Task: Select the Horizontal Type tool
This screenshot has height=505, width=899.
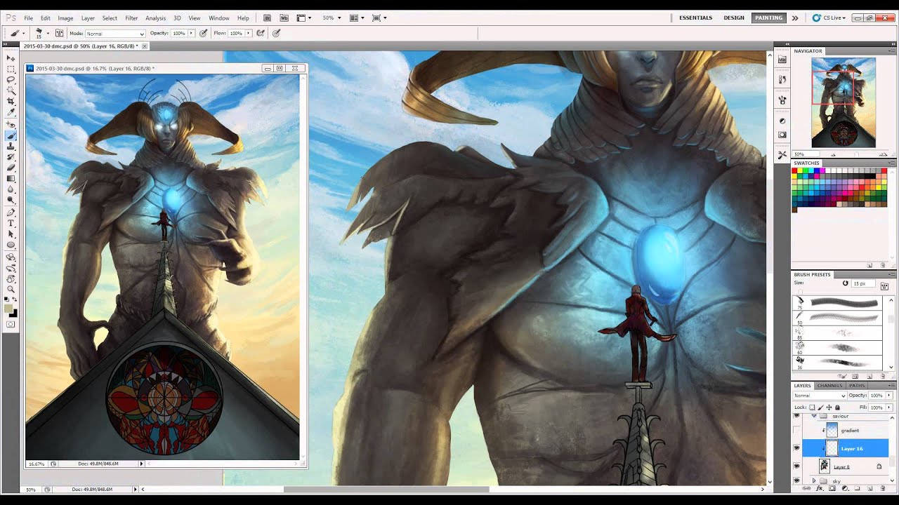Action: (11, 223)
